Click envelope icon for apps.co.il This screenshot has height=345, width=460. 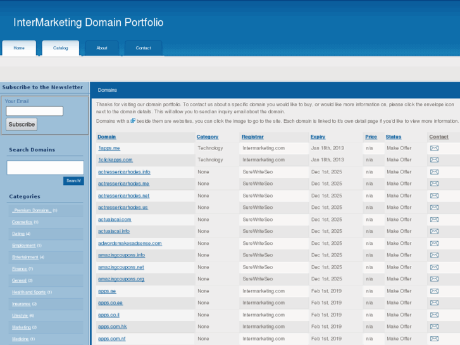434,315
